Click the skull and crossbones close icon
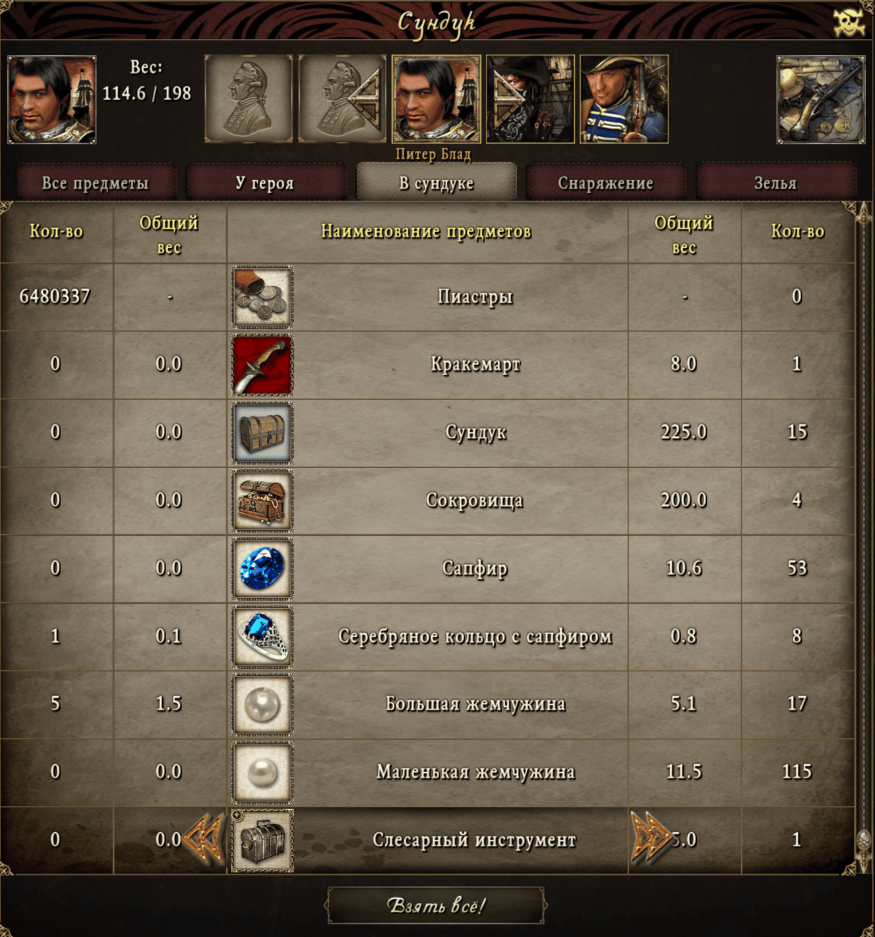The height and width of the screenshot is (937, 875). (849, 23)
